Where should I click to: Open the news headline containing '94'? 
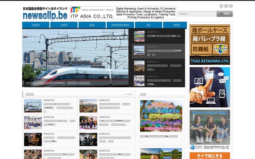pos(59,140)
